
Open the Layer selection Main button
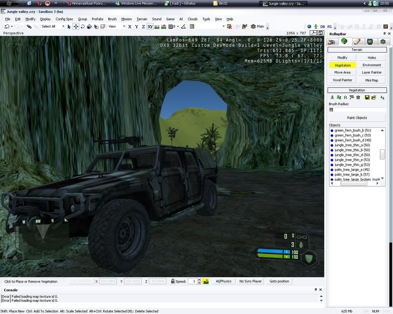[x=258, y=26]
